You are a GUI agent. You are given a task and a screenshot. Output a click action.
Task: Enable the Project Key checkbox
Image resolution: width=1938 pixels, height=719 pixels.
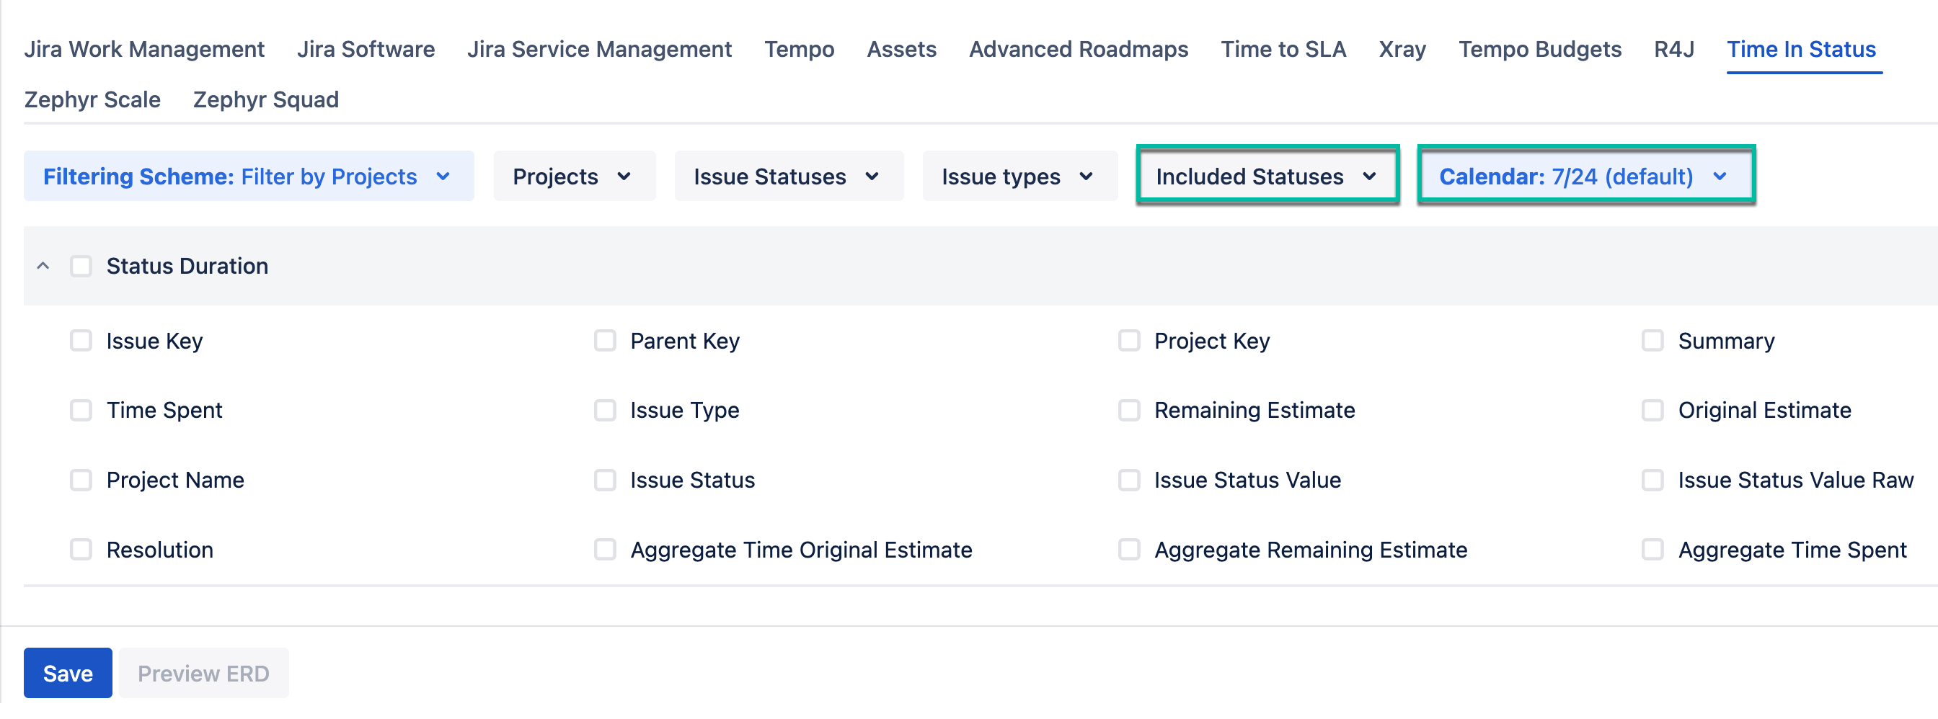[1128, 340]
